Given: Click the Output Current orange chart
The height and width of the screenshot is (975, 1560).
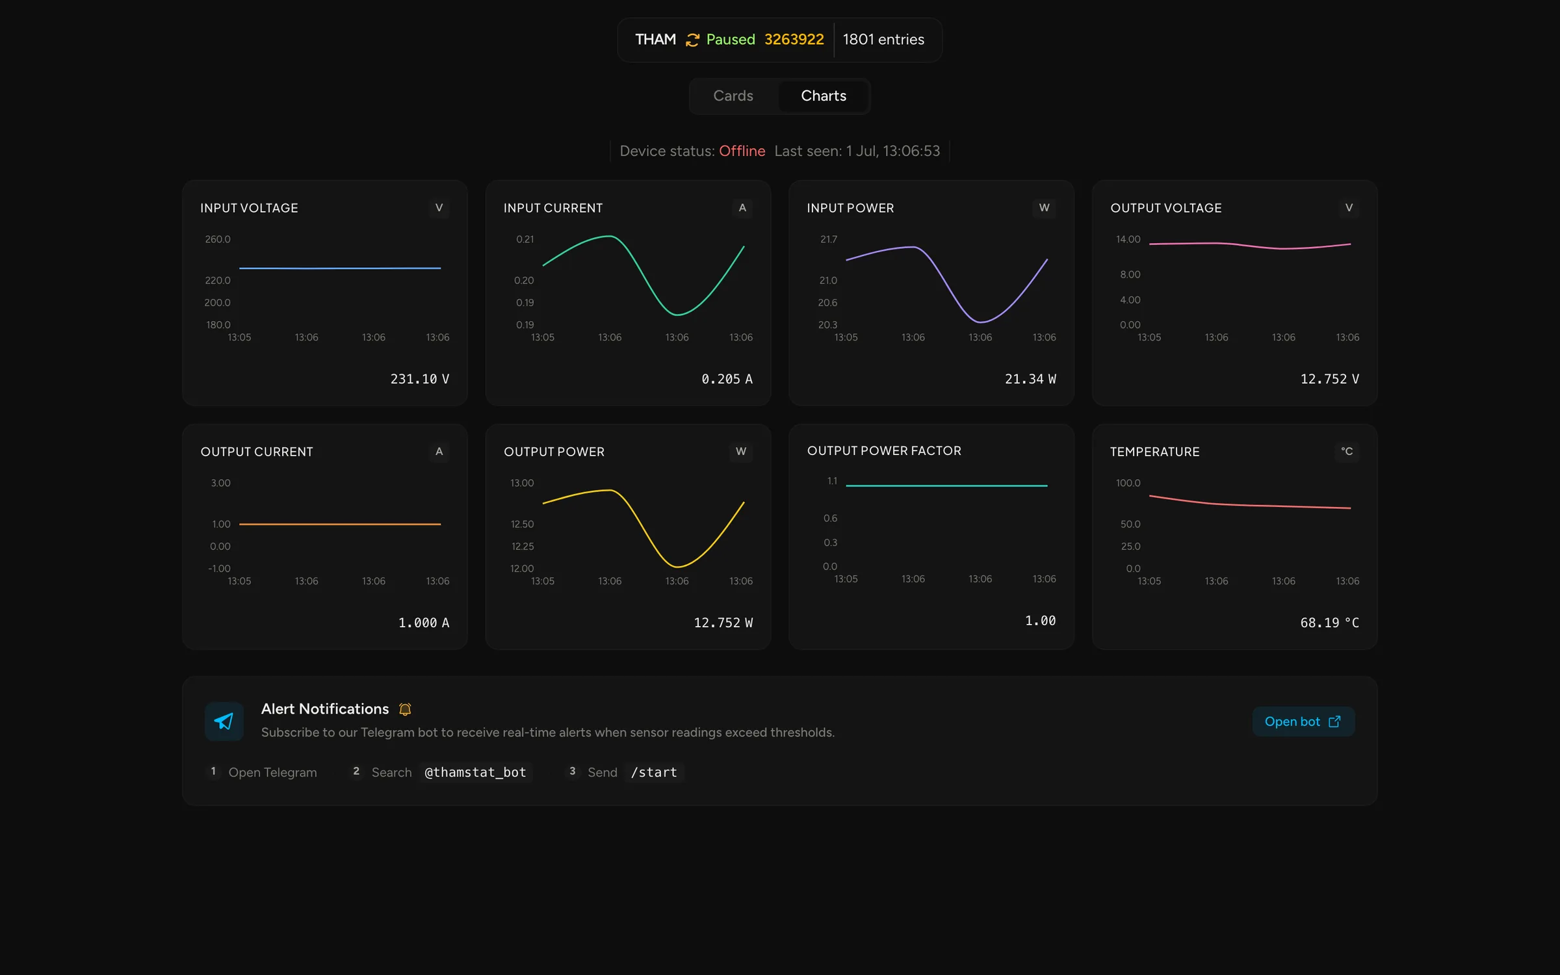Looking at the screenshot, I should (340, 524).
